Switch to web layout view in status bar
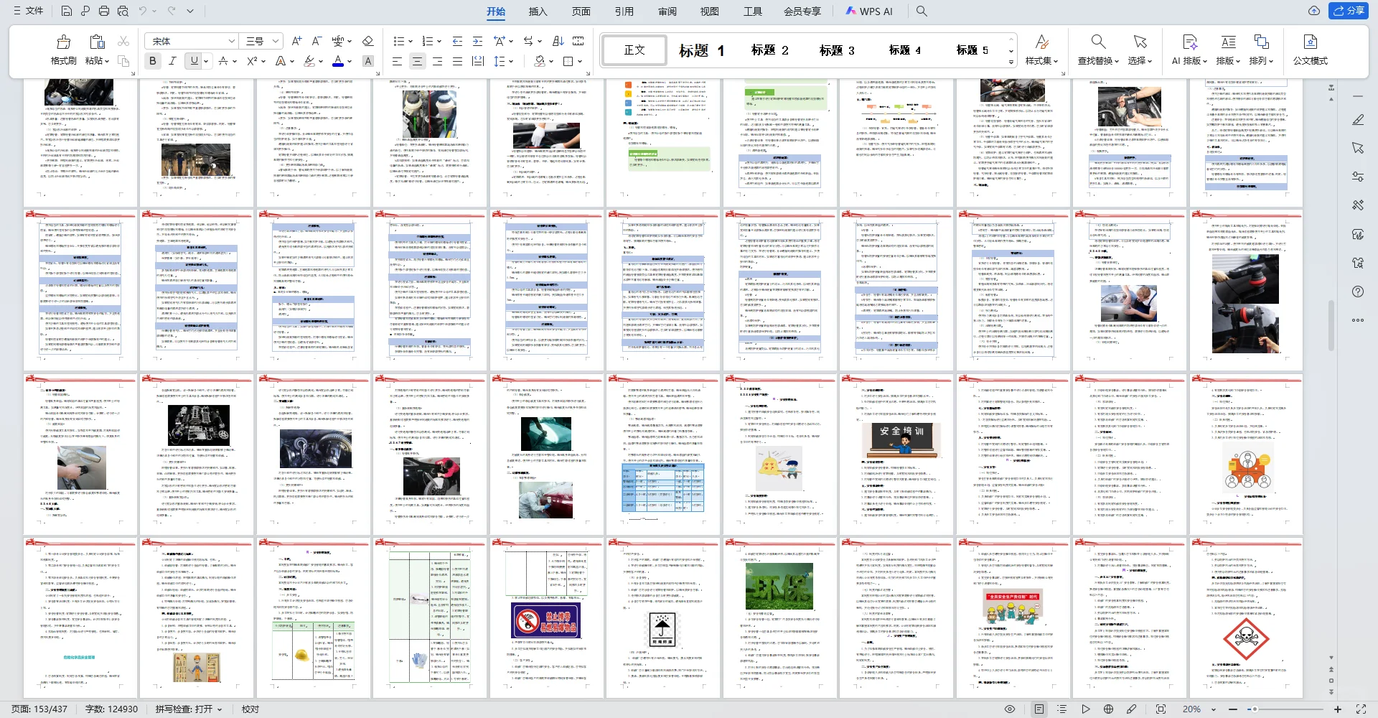The height and width of the screenshot is (718, 1378). pyautogui.click(x=1109, y=709)
